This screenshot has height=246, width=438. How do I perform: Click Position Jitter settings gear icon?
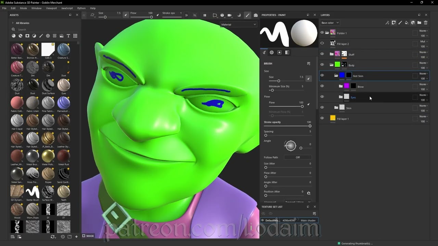[x=308, y=193]
